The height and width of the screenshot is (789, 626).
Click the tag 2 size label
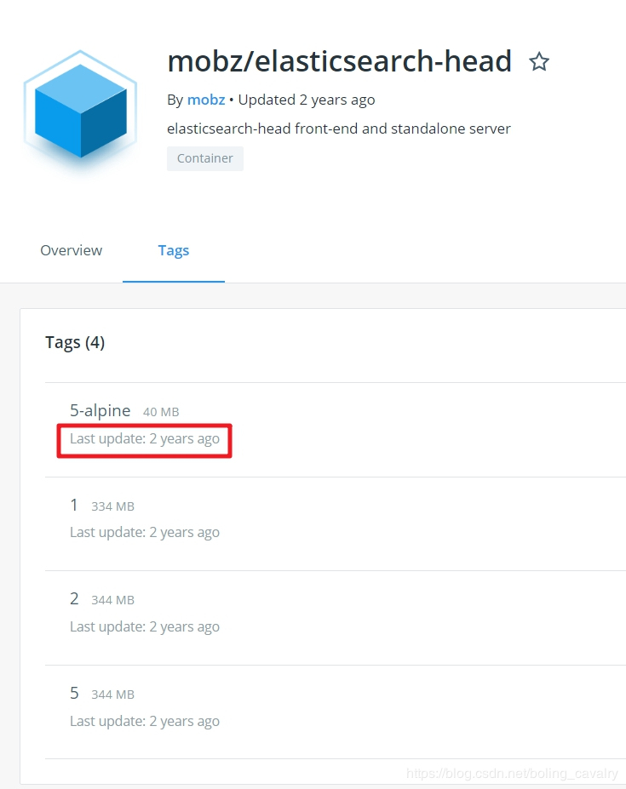112,600
